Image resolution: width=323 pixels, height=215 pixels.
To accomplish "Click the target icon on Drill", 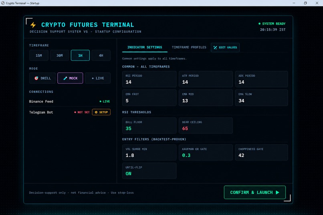I will pyautogui.click(x=36, y=78).
